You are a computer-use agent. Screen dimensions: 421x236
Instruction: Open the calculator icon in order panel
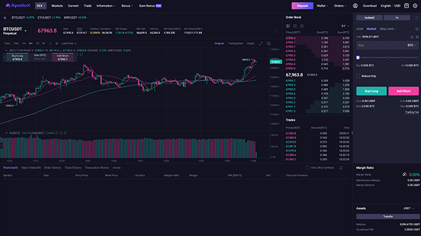click(417, 37)
